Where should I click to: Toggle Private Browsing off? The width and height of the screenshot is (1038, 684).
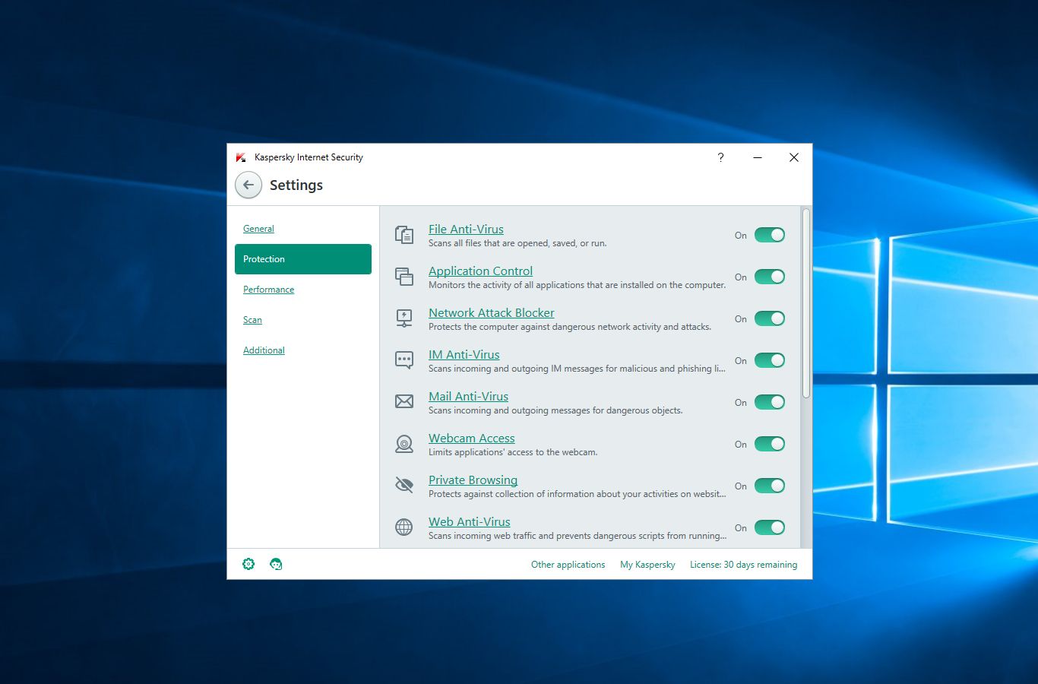770,486
